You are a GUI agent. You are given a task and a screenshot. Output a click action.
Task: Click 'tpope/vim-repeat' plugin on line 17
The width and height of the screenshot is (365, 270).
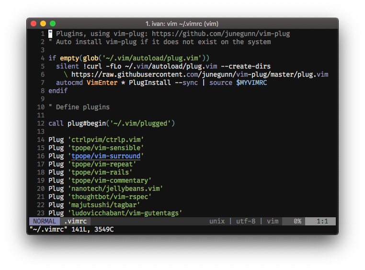pos(102,164)
